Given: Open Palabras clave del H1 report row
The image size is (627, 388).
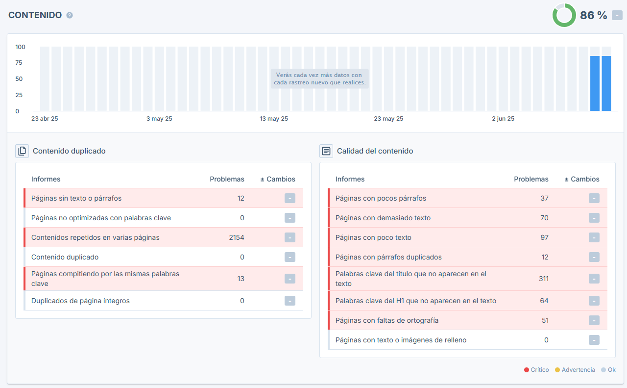Looking at the screenshot, I should 467,301.
